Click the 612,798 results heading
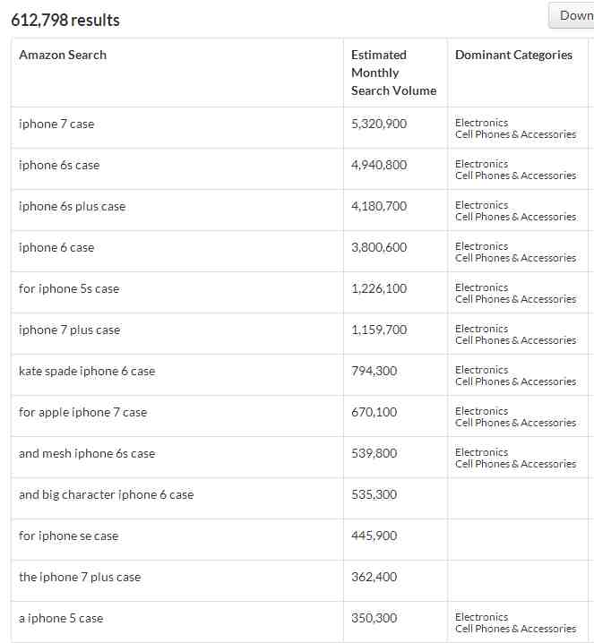594x643 pixels. click(x=65, y=20)
